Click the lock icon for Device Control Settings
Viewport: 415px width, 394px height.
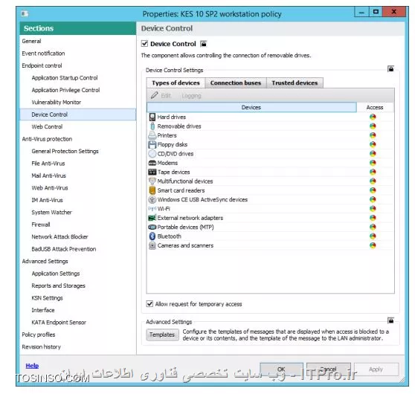pos(390,69)
